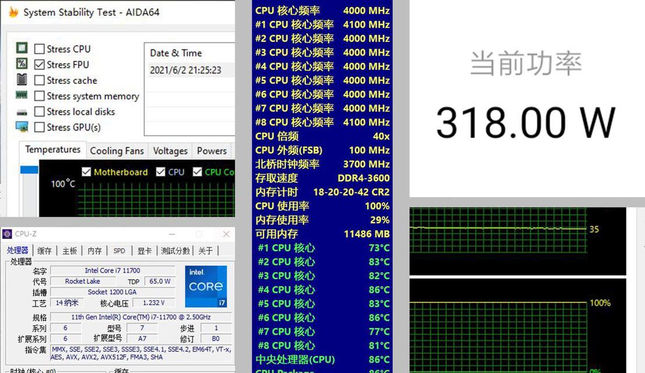Select the 2021/6/2 21:25:23 log entry
The image size is (645, 373).
tap(189, 70)
